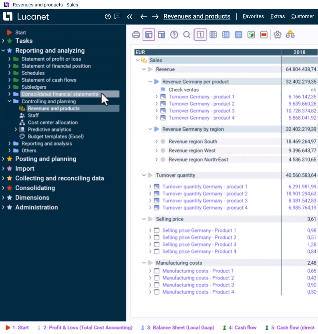Image resolution: width=318 pixels, height=334 pixels.
Task: Open settings with the gear icon
Action: [278, 35]
